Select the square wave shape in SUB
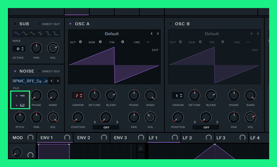 (48, 33)
